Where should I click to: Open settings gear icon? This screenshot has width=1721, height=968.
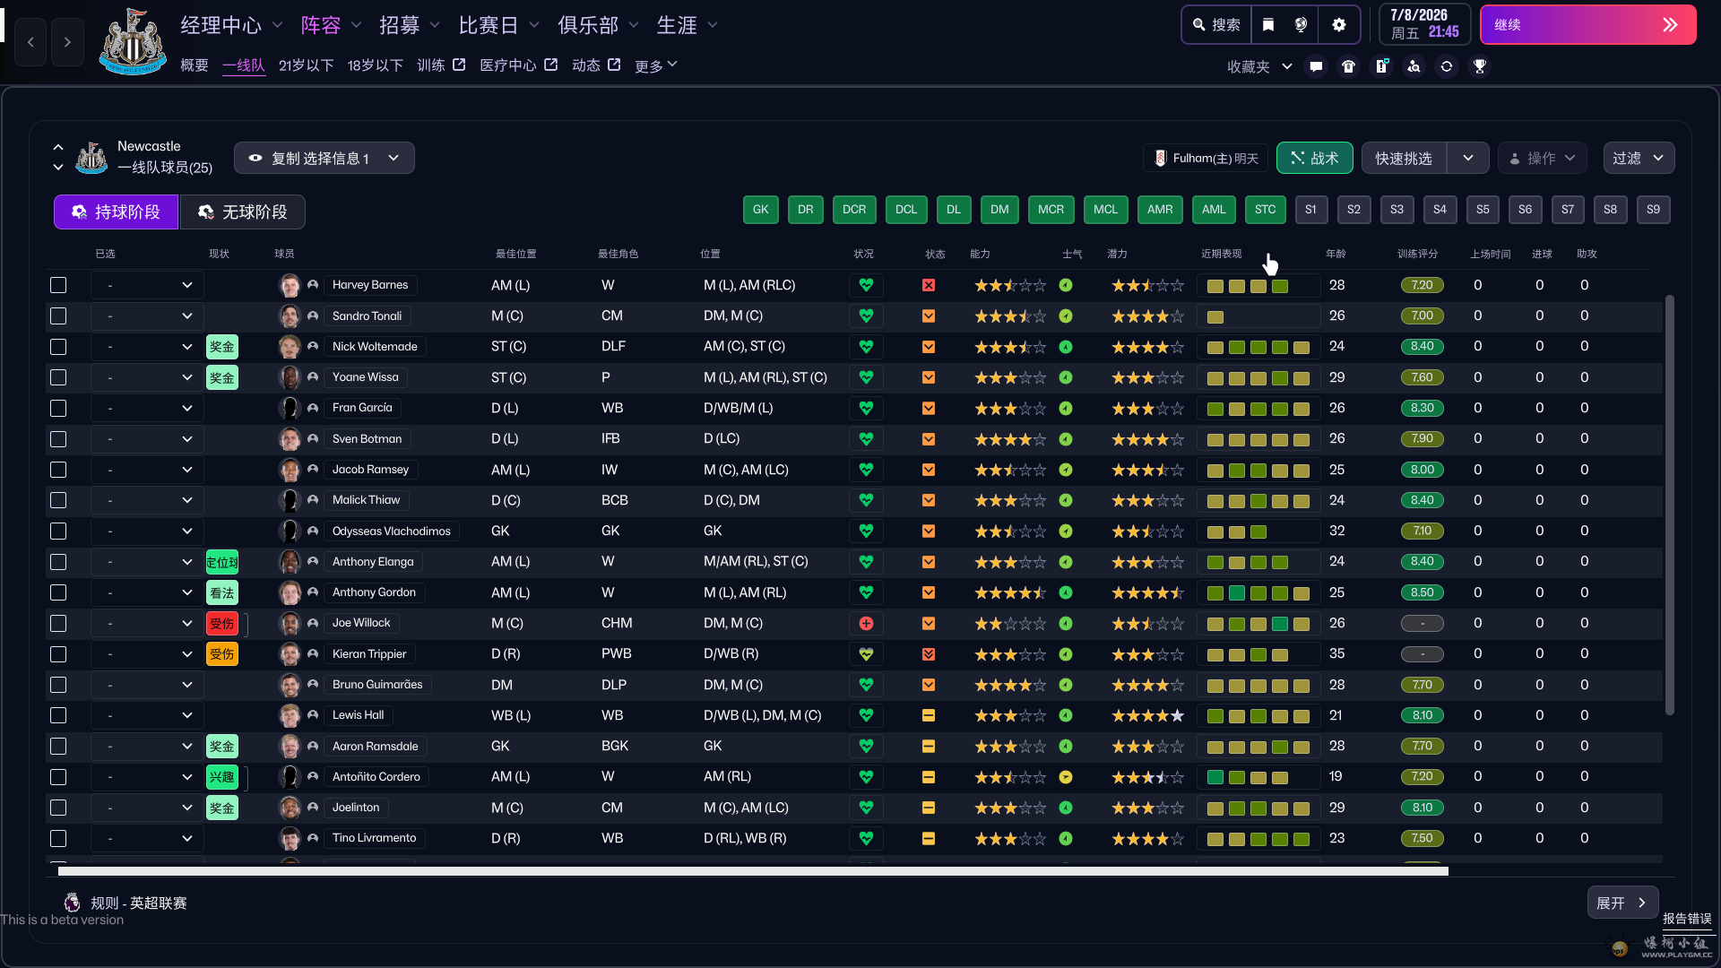pyautogui.click(x=1339, y=25)
